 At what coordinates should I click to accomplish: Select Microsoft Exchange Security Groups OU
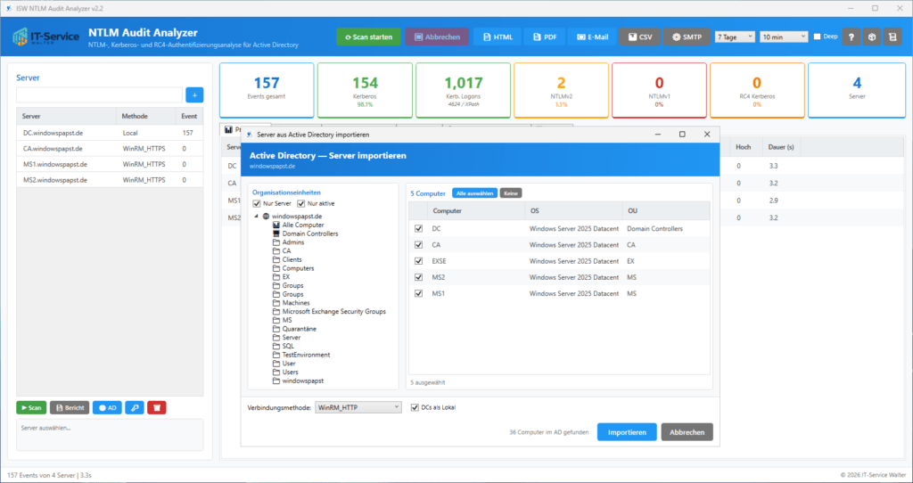(333, 311)
